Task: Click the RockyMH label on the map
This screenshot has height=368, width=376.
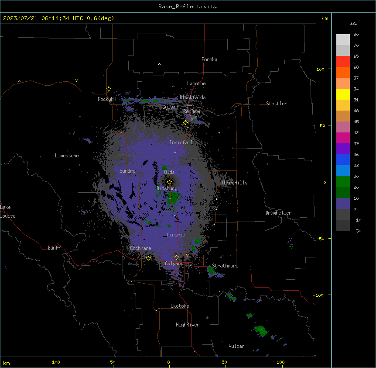Action: click(107, 99)
